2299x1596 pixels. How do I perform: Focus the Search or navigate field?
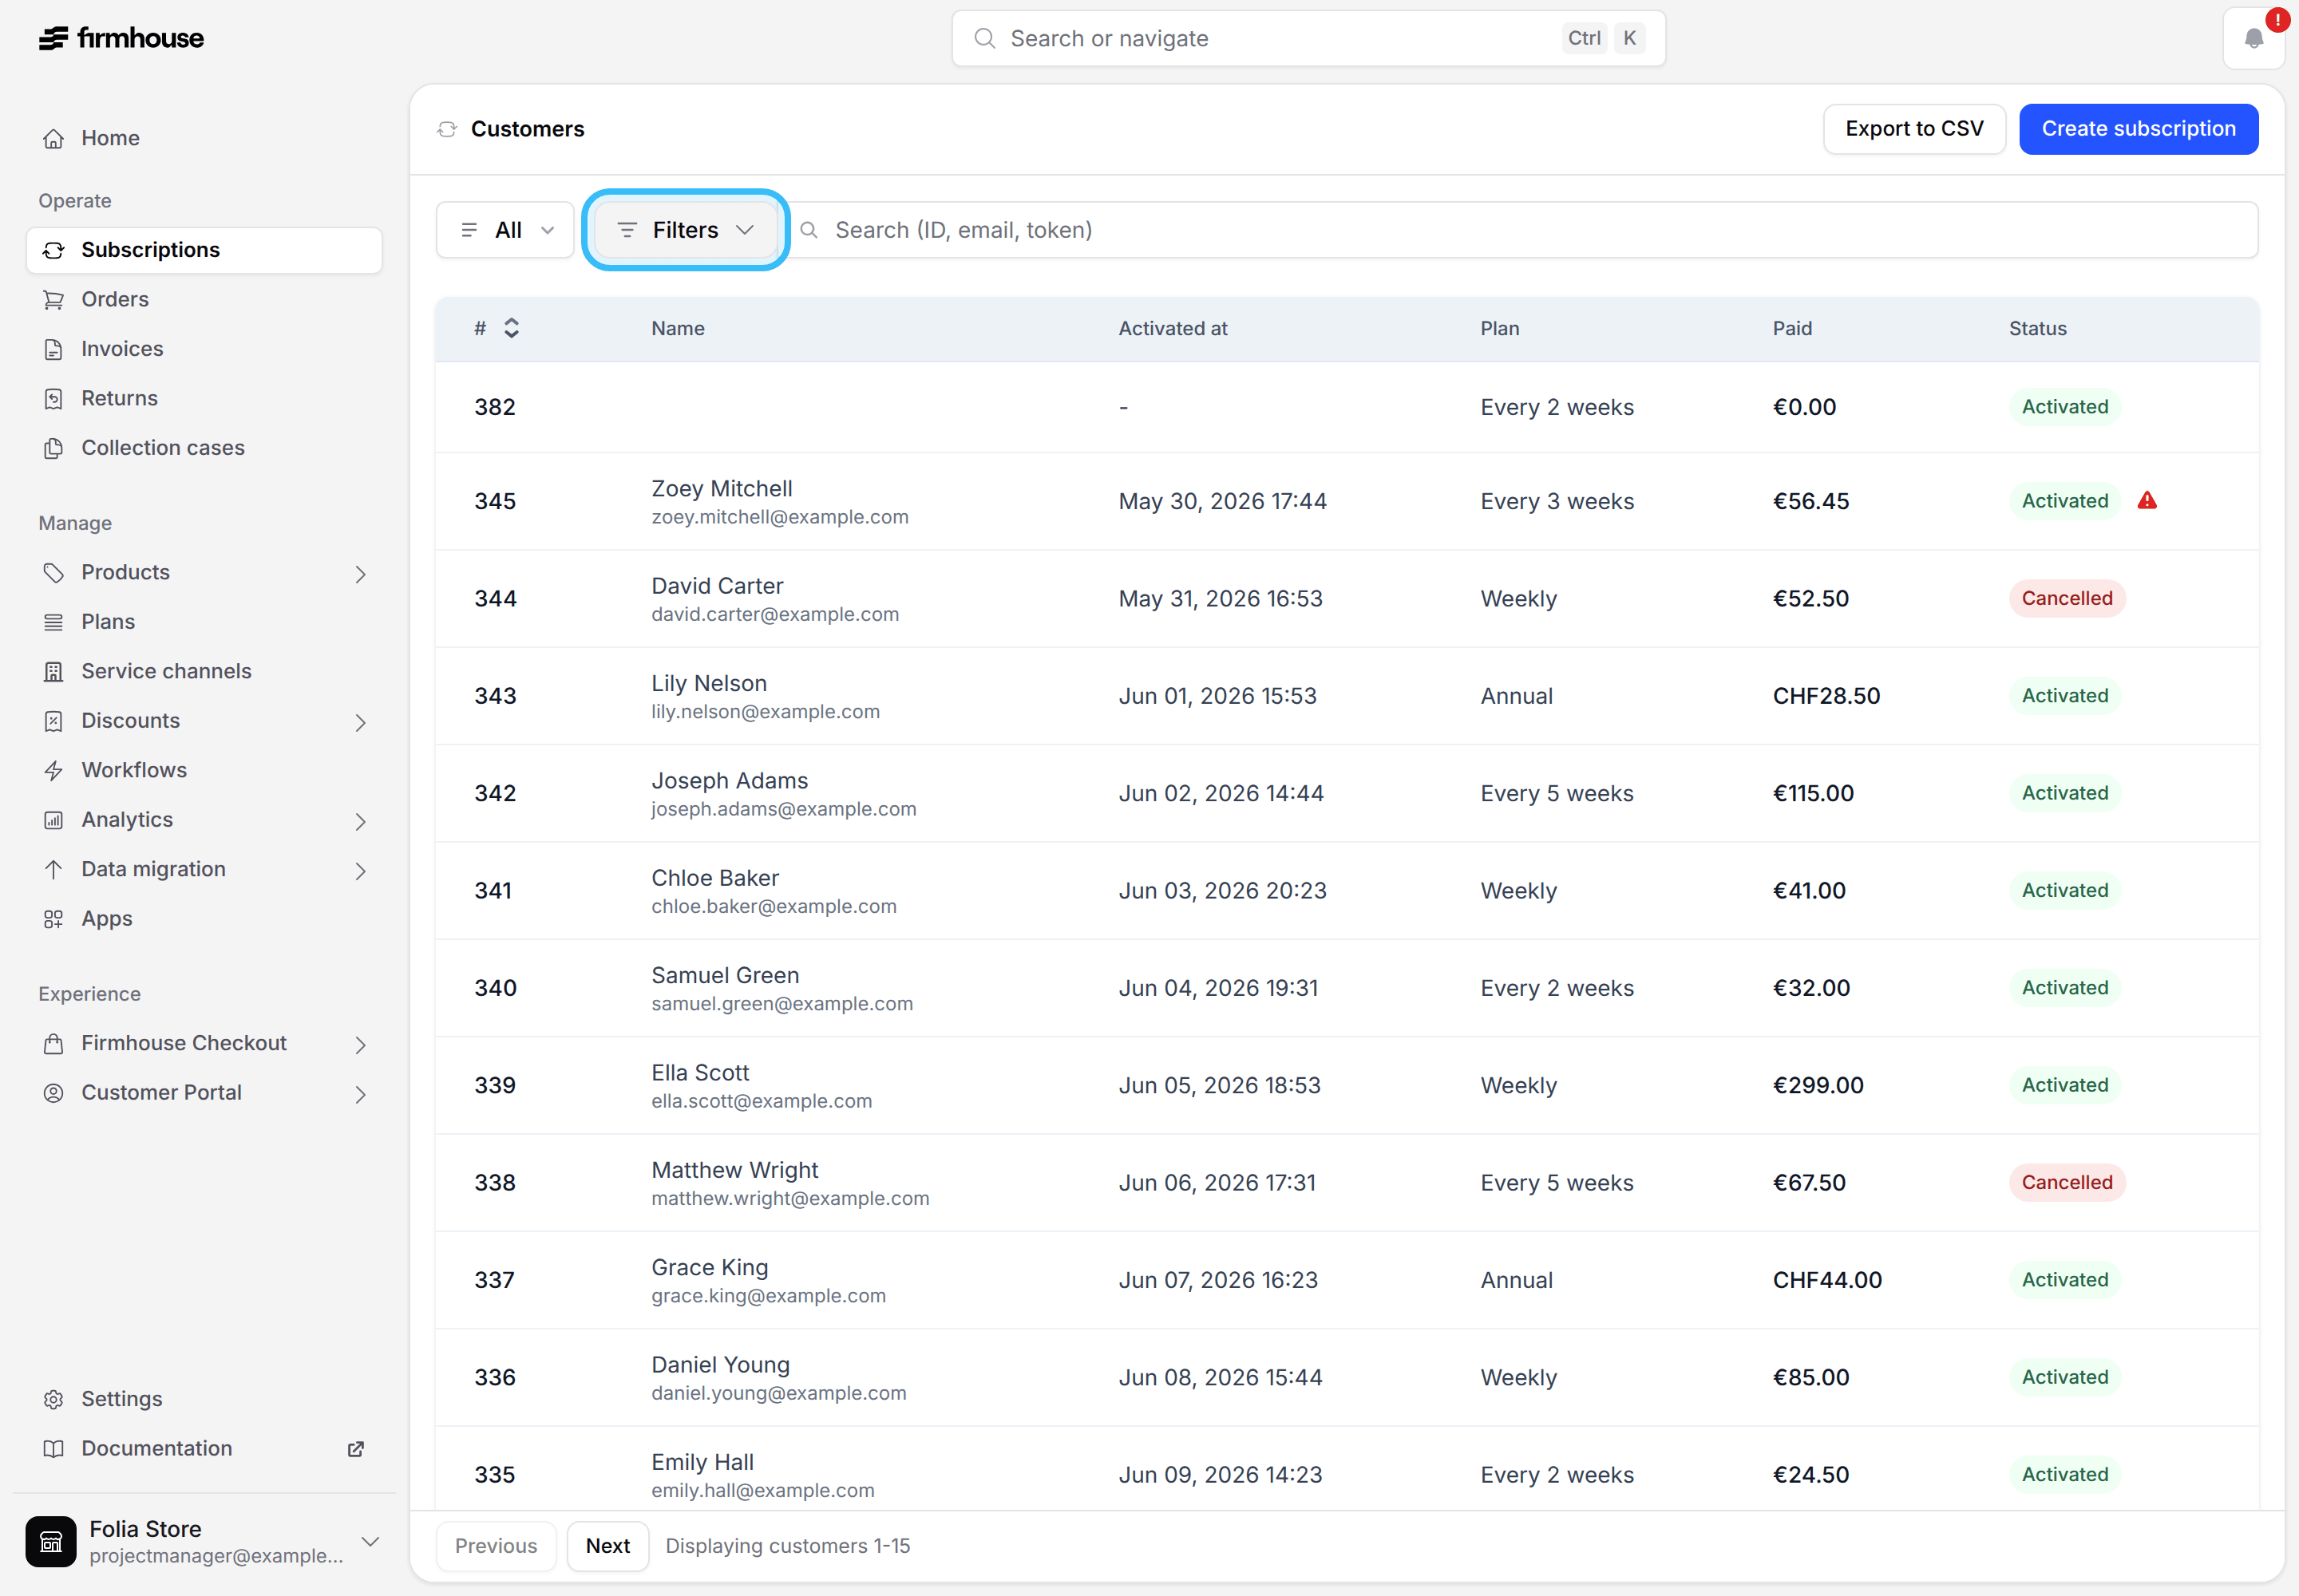[x=1308, y=39]
